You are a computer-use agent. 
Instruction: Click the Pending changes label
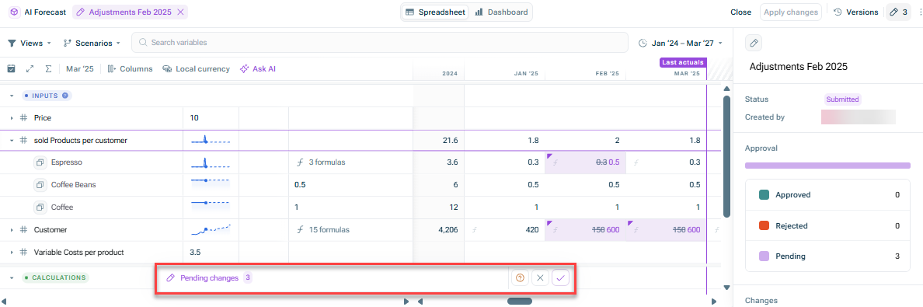click(x=209, y=277)
